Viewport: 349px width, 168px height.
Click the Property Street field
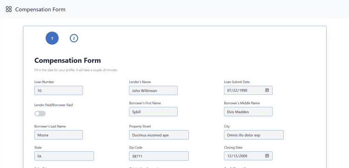159,135
